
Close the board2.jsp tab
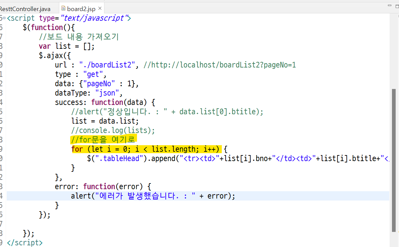point(100,8)
